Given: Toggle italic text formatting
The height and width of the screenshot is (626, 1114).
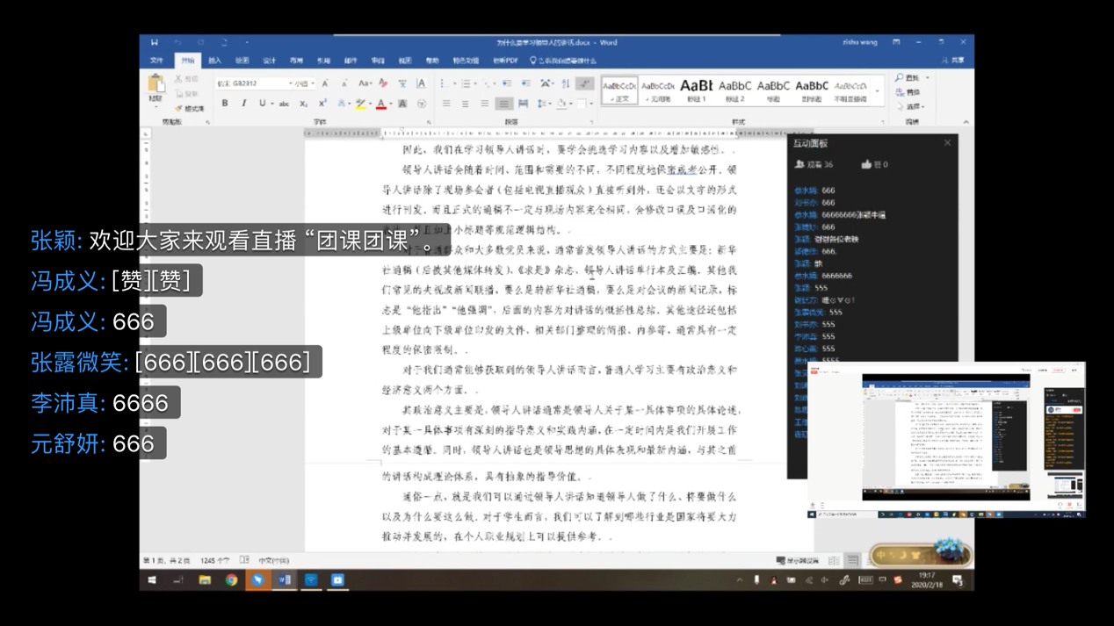Looking at the screenshot, I should click(243, 104).
